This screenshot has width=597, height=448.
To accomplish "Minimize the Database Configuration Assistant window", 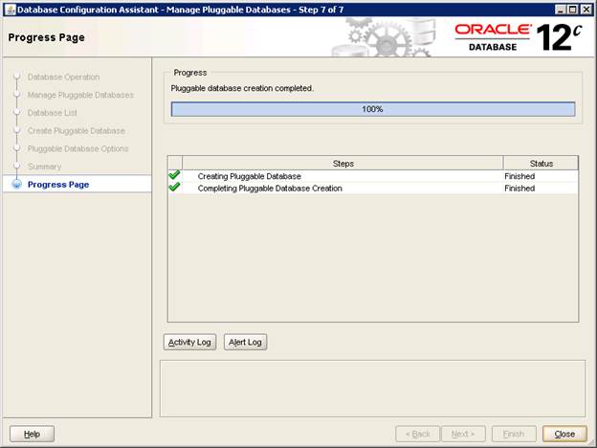I will click(558, 9).
